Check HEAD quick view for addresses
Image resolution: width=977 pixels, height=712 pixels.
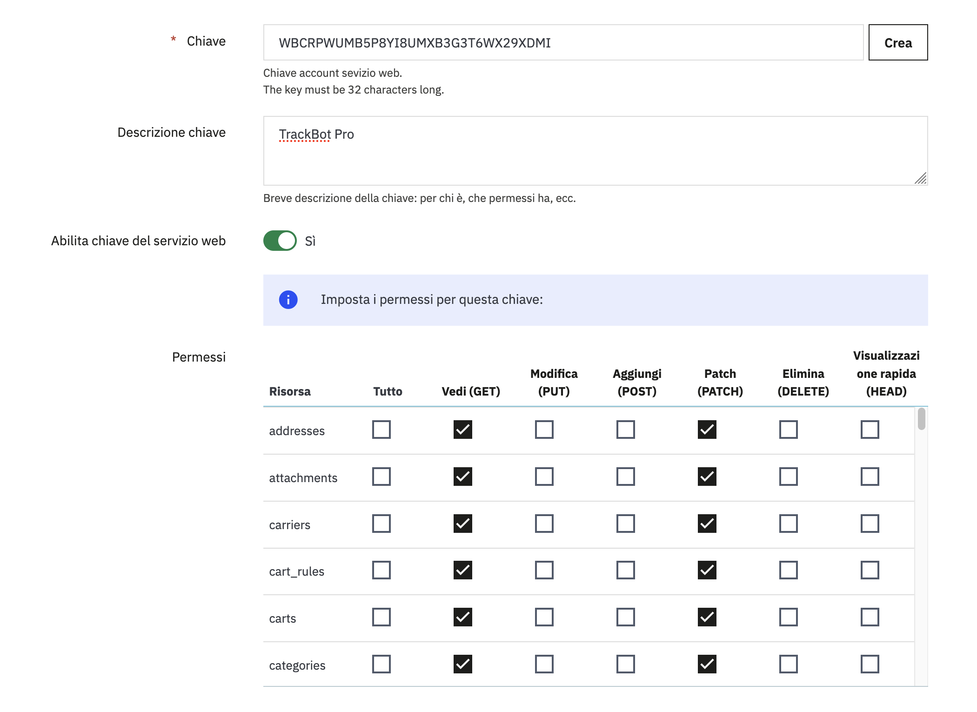(870, 430)
